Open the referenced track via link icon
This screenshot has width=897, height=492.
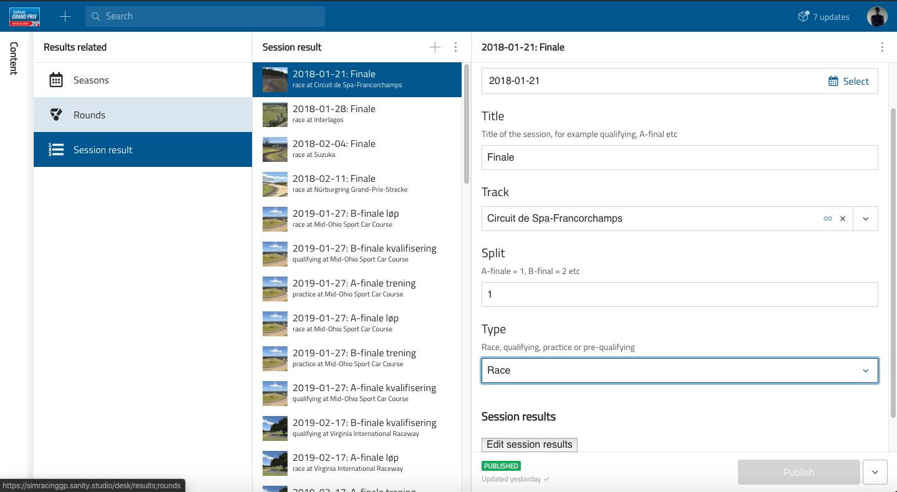click(x=828, y=219)
